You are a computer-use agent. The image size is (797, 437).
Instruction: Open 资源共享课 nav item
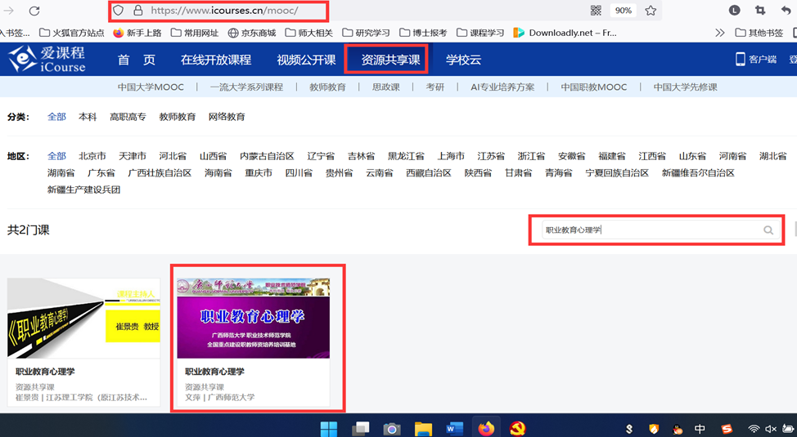click(x=390, y=60)
